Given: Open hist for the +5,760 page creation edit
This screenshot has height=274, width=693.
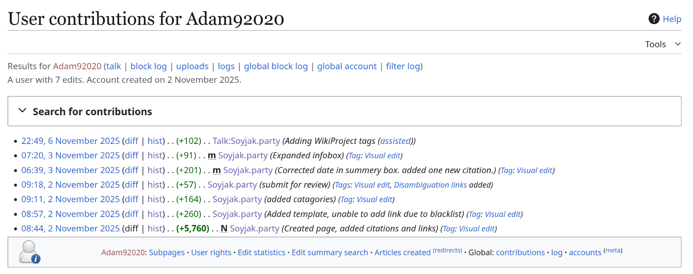Looking at the screenshot, I should [x=155, y=228].
